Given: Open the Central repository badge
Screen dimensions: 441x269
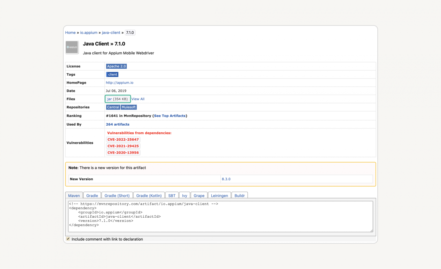Looking at the screenshot, I should coord(113,107).
